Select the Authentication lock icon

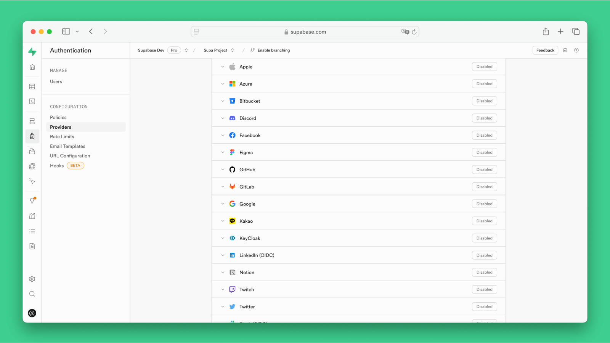32,136
